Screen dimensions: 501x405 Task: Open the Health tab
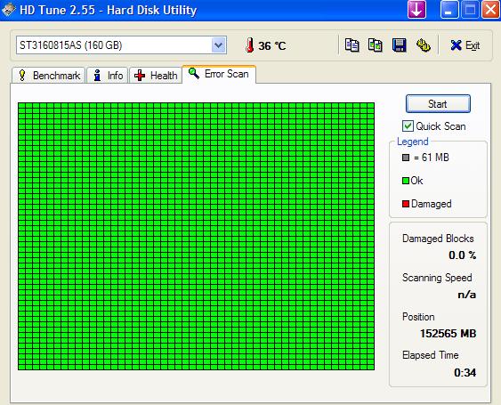point(156,76)
